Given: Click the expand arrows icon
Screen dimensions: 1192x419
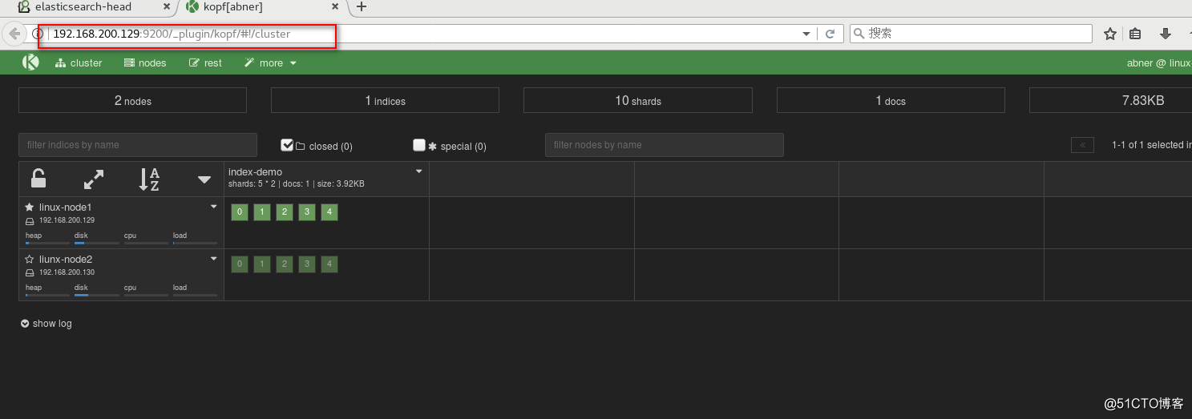Looking at the screenshot, I should click(x=94, y=179).
